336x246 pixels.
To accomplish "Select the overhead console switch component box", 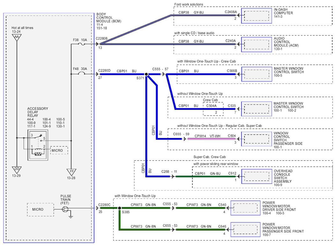I will pos(257,176).
